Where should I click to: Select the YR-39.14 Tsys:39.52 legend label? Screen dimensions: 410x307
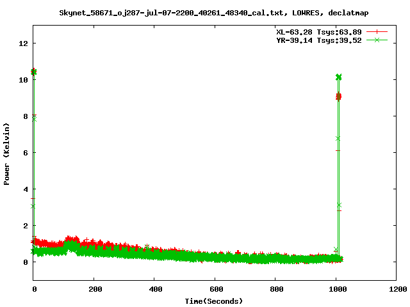coord(319,40)
